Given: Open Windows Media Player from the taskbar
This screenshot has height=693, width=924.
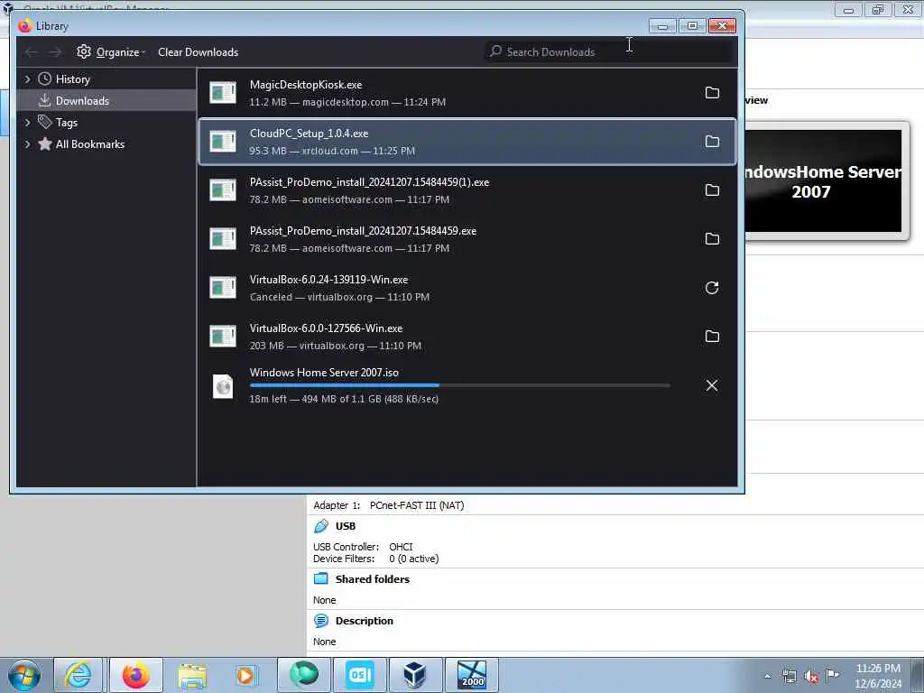Looking at the screenshot, I should pyautogui.click(x=245, y=675).
